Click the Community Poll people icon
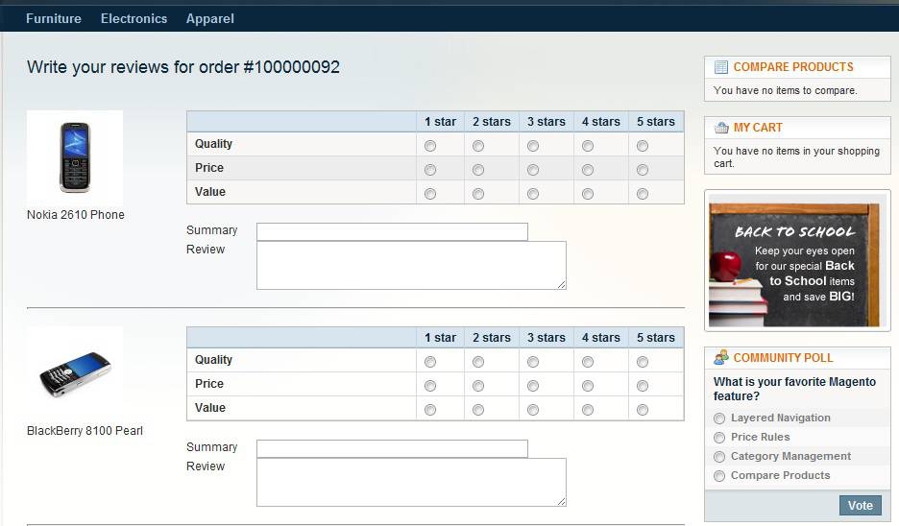Image resolution: width=899 pixels, height=526 pixels. click(720, 357)
